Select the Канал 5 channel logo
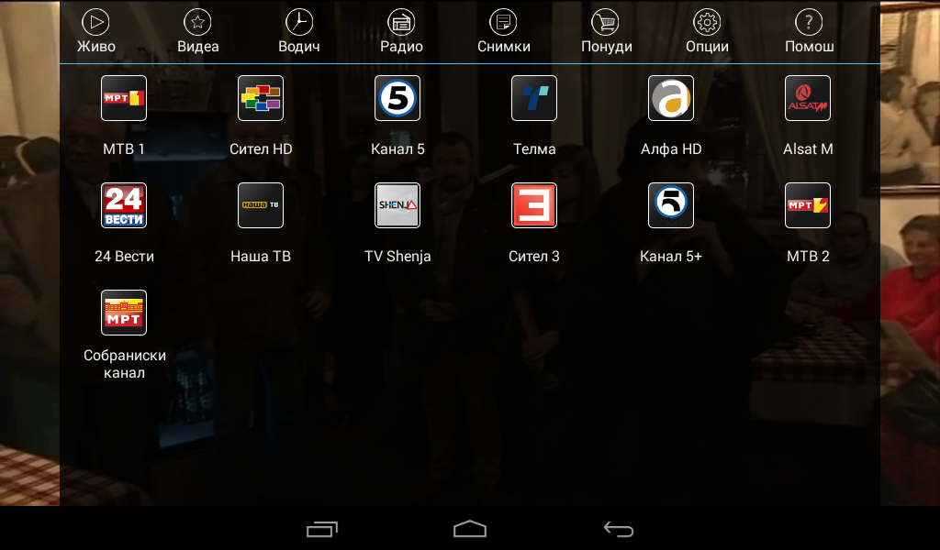940x550 pixels. [397, 98]
